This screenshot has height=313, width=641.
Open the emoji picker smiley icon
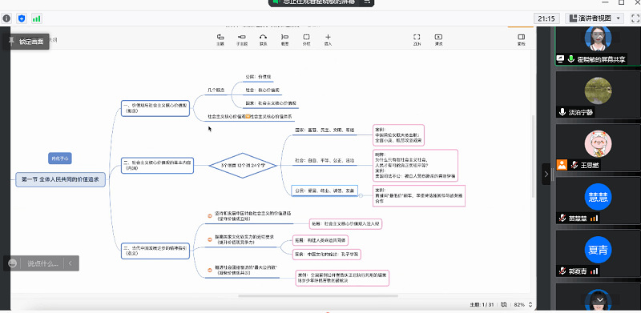click(x=13, y=263)
